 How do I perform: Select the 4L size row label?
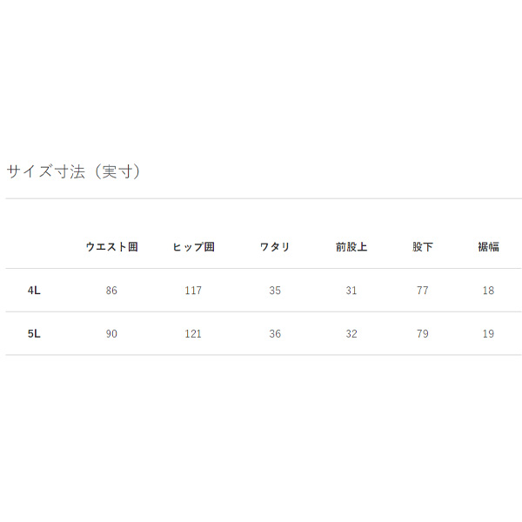click(x=34, y=291)
